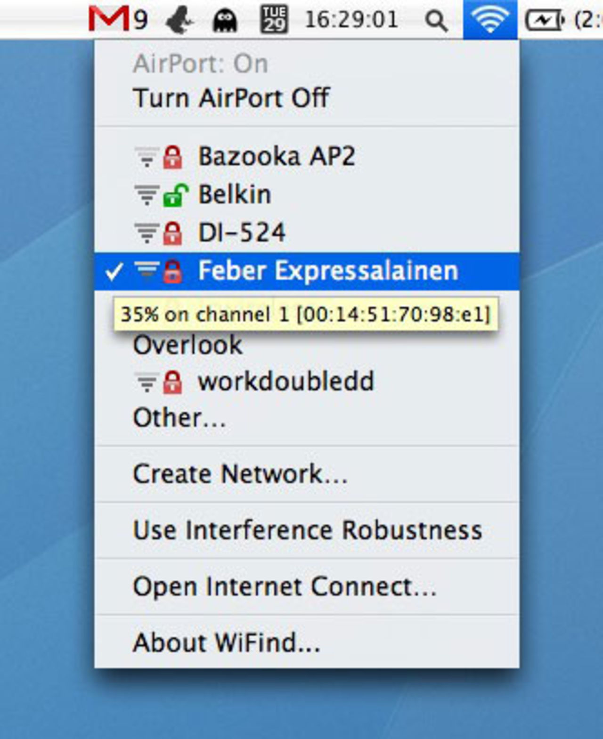Click the battery charging status icon
Viewport: 603px width, 739px height.
545,21
